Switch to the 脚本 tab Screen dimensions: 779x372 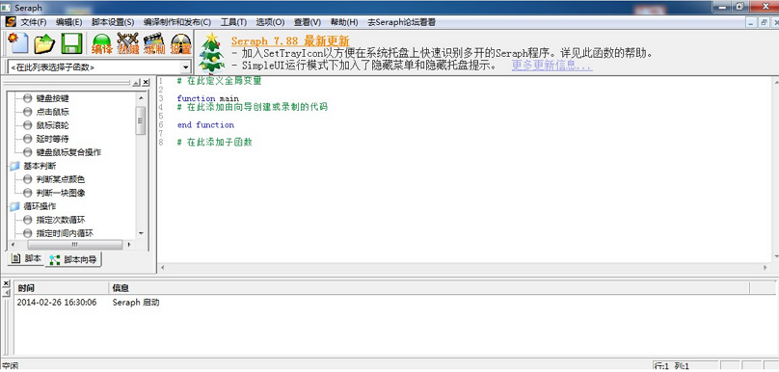coord(26,258)
